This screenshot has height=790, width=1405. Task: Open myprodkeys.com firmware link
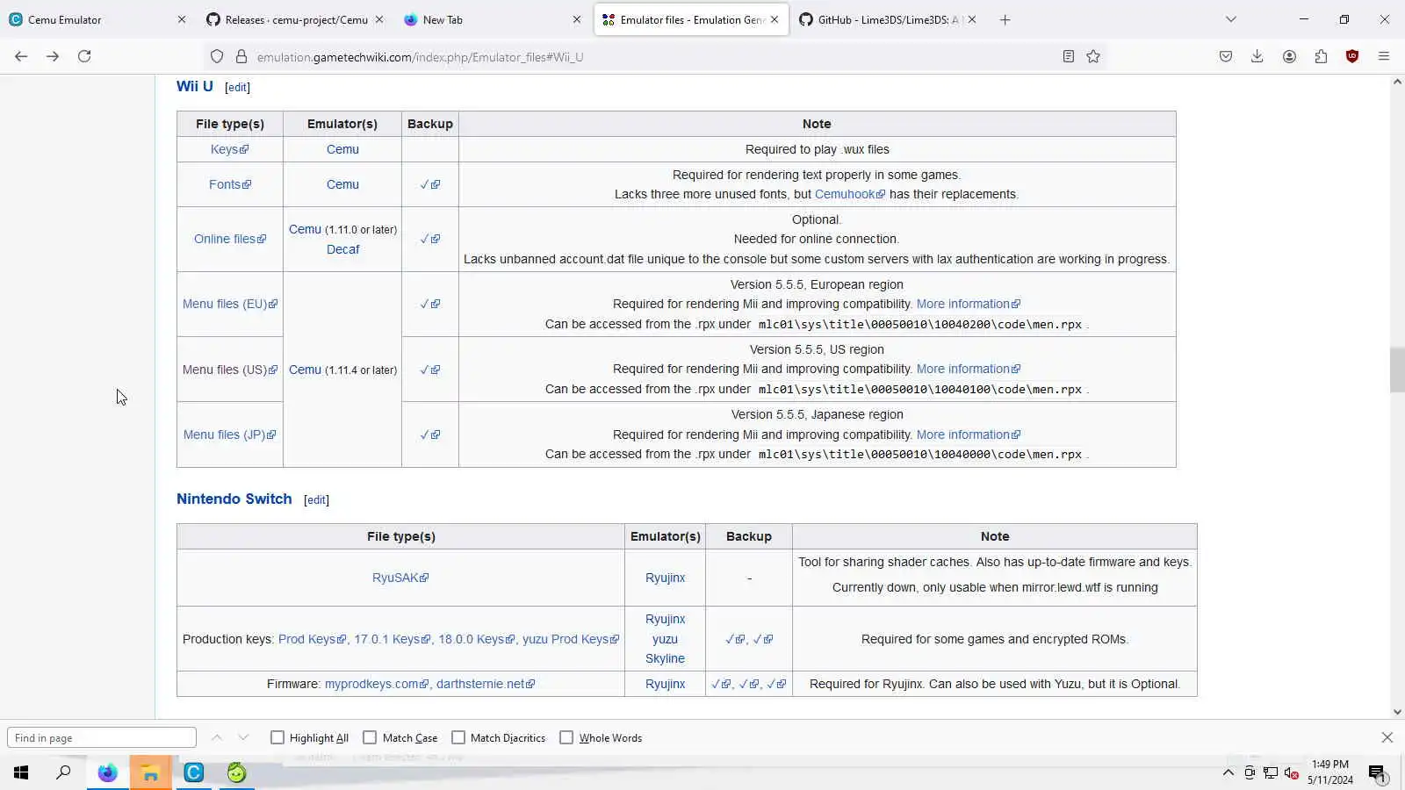click(377, 684)
